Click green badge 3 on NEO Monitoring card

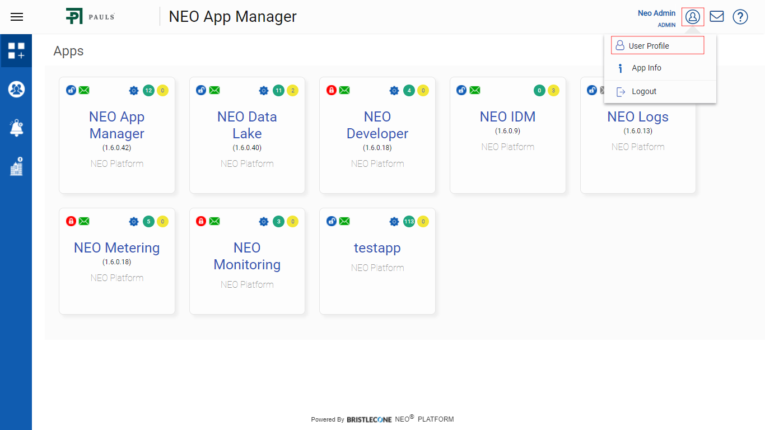pos(279,221)
